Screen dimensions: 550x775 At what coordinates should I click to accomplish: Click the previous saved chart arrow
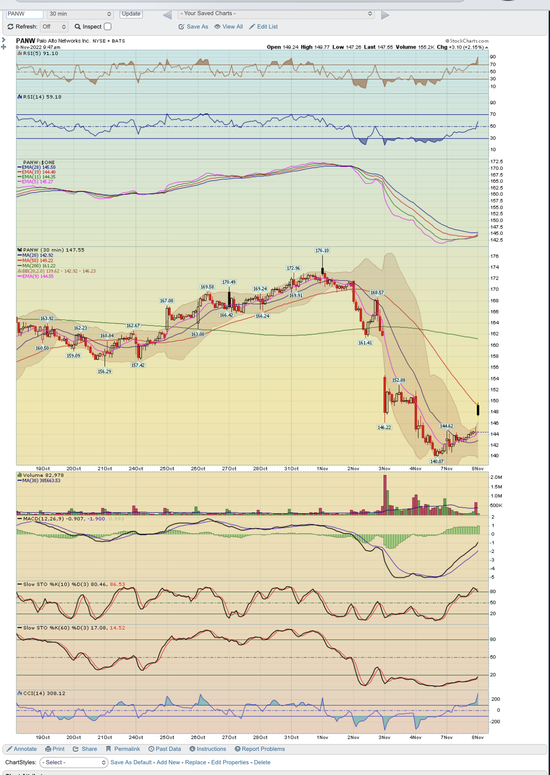pyautogui.click(x=167, y=15)
